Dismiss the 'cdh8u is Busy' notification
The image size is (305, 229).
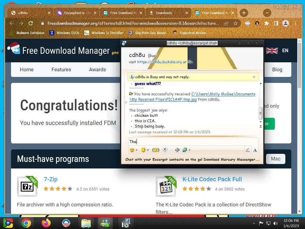254,77
